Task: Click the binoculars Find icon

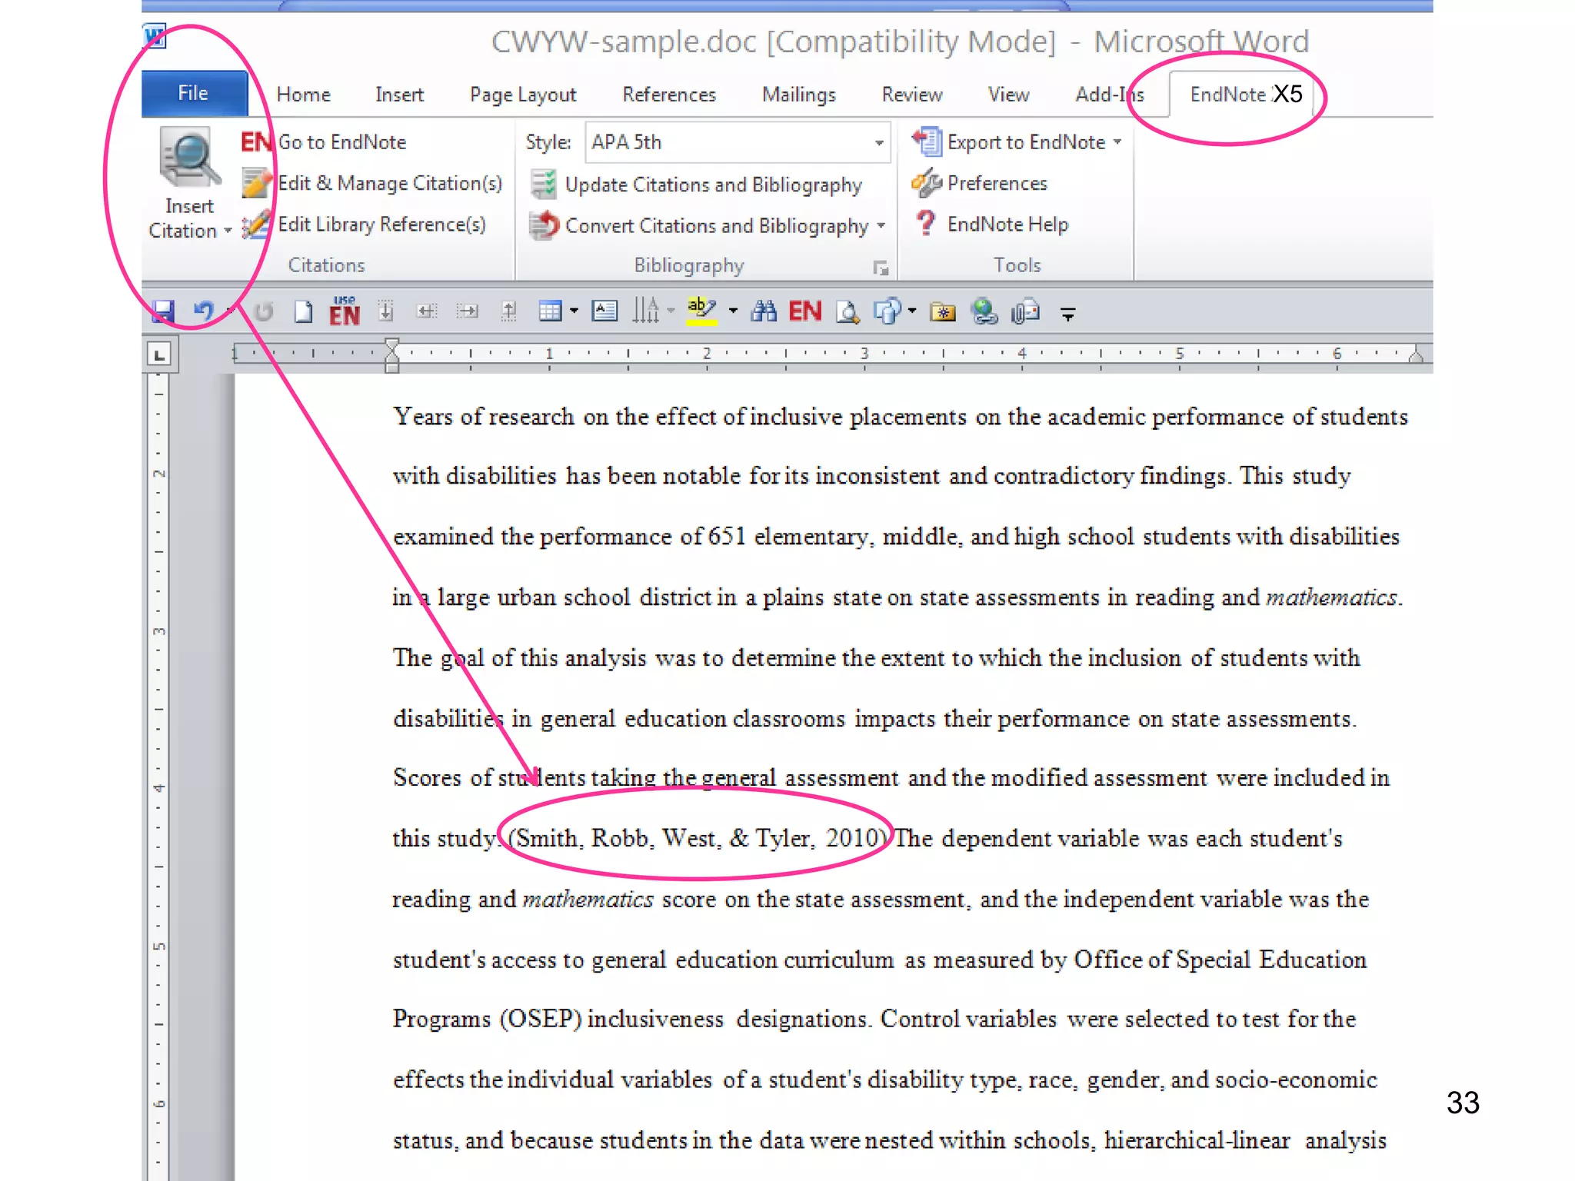Action: tap(764, 311)
